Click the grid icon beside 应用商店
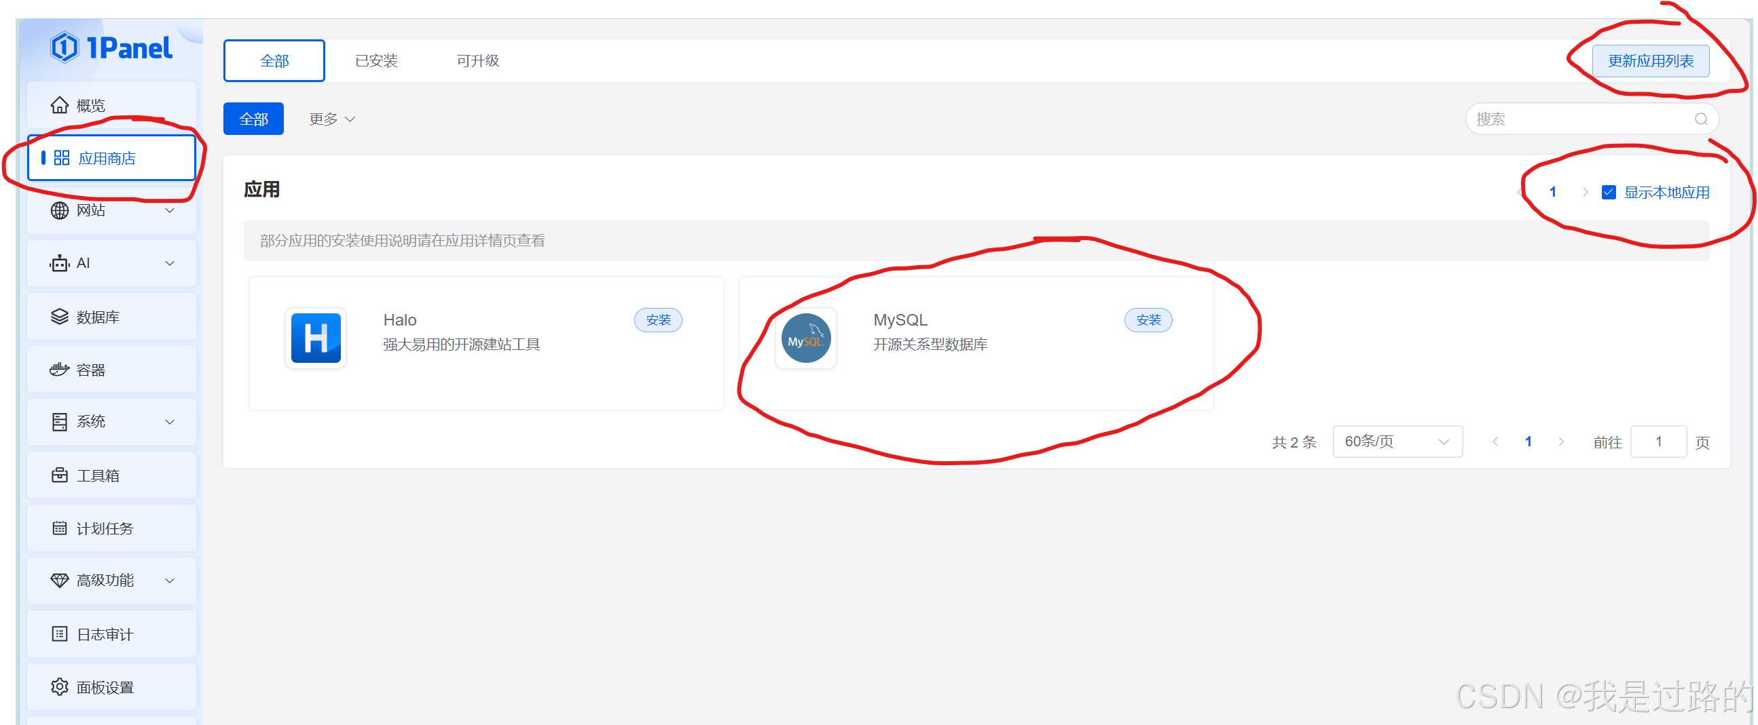Image resolution: width=1758 pixels, height=725 pixels. click(61, 158)
